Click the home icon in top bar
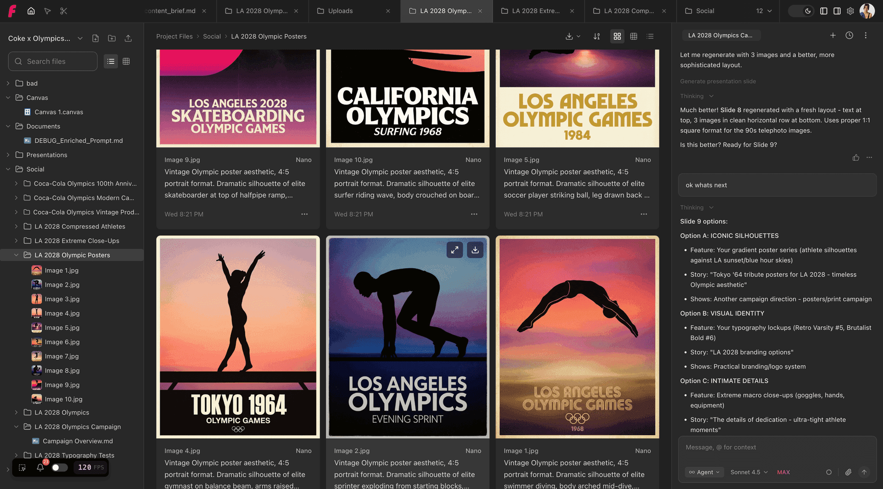883x489 pixels. [x=31, y=11]
